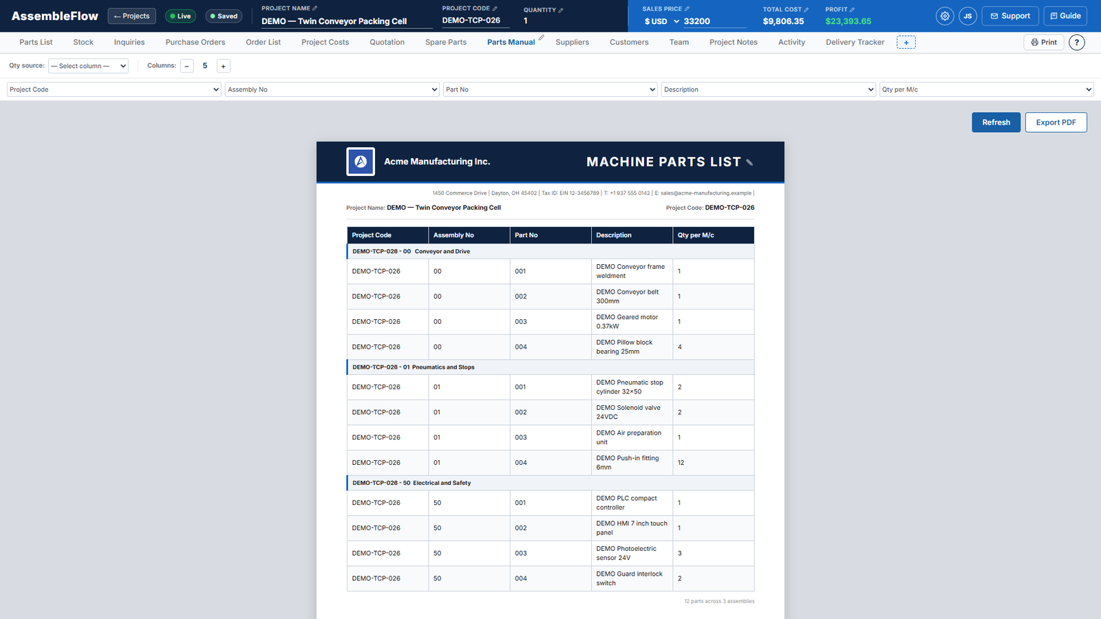Open the Qty per M/c column dropdown
This screenshot has height=619, width=1101.
pos(986,89)
